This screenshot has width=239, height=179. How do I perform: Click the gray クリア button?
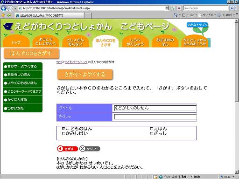tap(90, 149)
